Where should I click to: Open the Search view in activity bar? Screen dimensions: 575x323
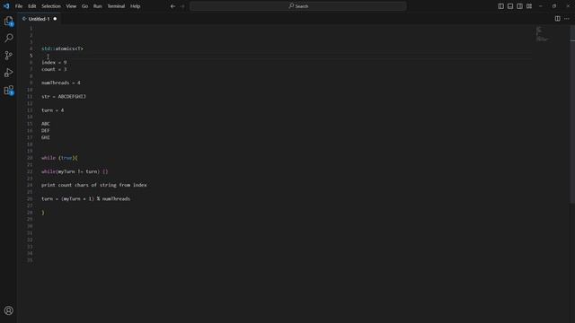coord(9,38)
